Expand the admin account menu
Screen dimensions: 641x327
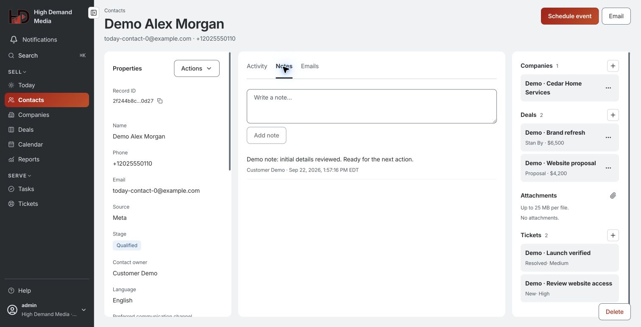tap(47, 310)
